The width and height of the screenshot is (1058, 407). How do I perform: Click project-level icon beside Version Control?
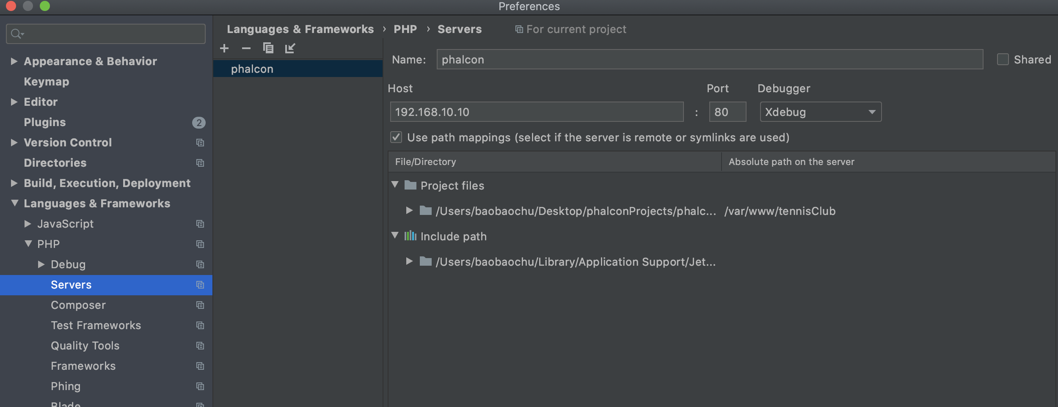(x=200, y=143)
